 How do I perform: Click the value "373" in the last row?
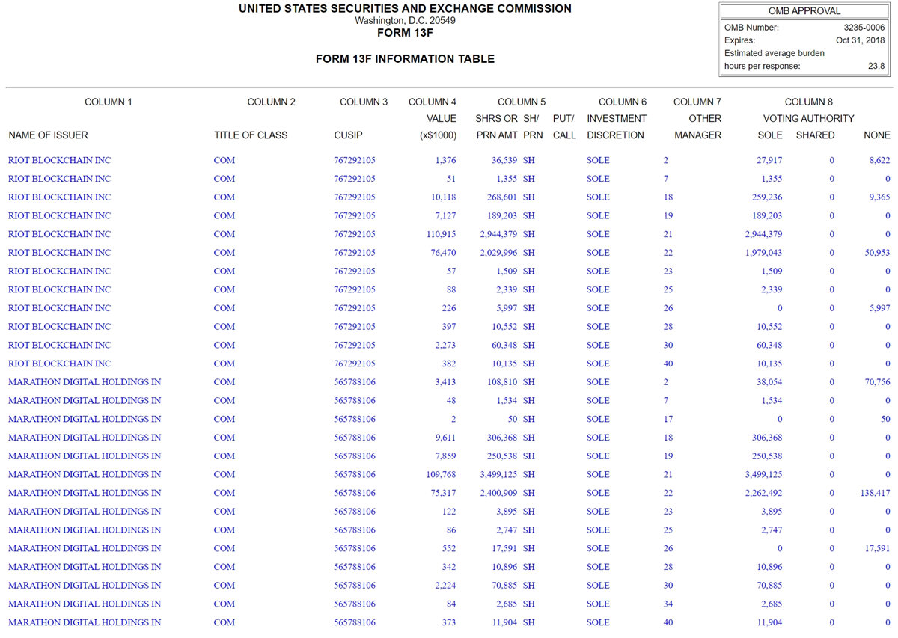point(449,622)
